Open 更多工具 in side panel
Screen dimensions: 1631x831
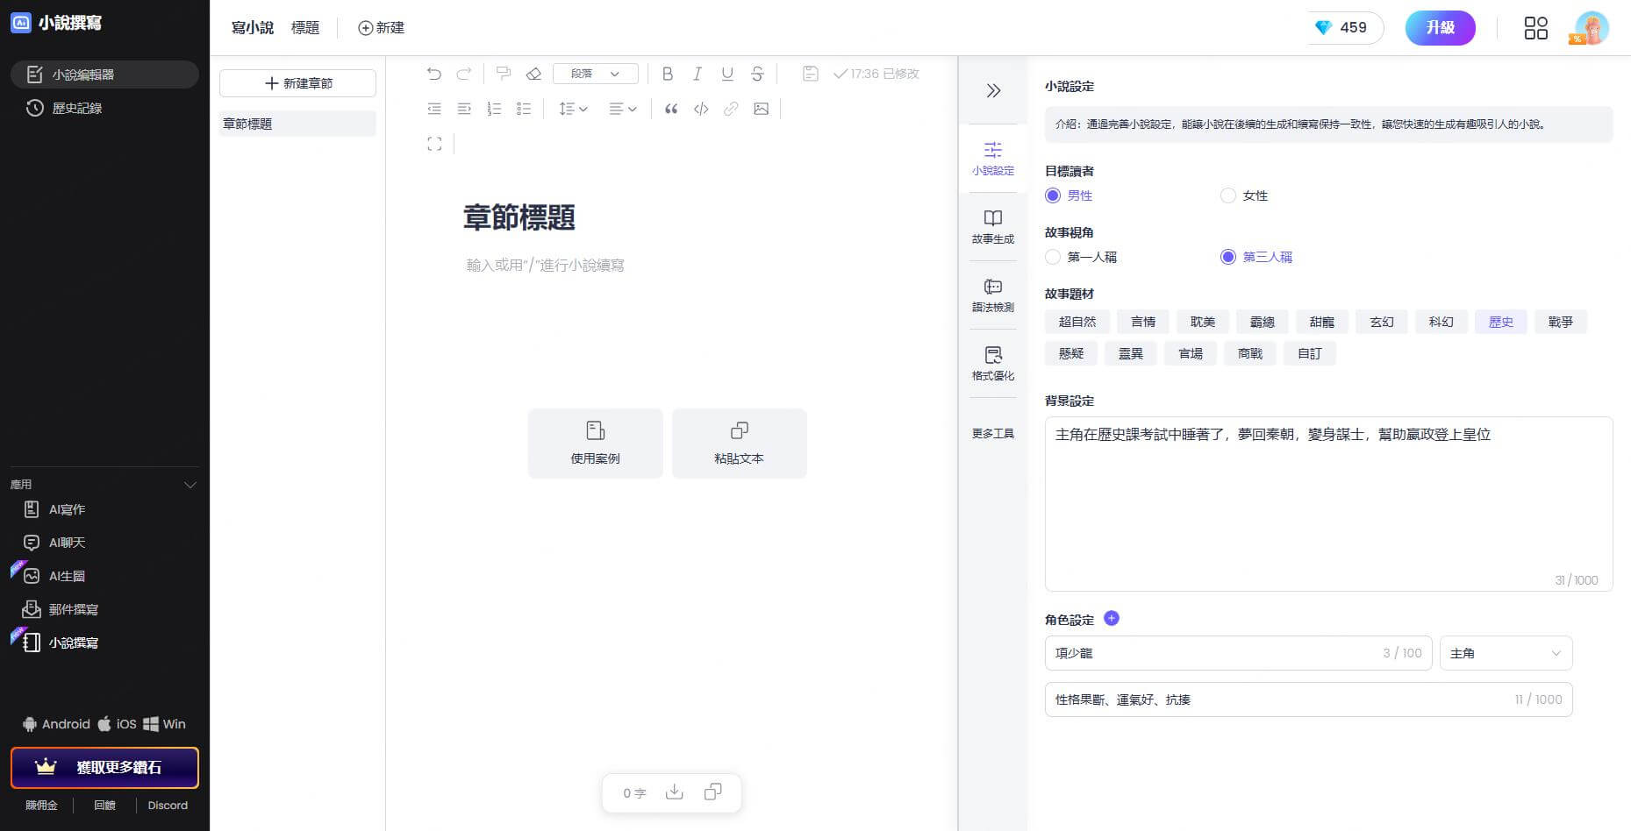coord(993,434)
